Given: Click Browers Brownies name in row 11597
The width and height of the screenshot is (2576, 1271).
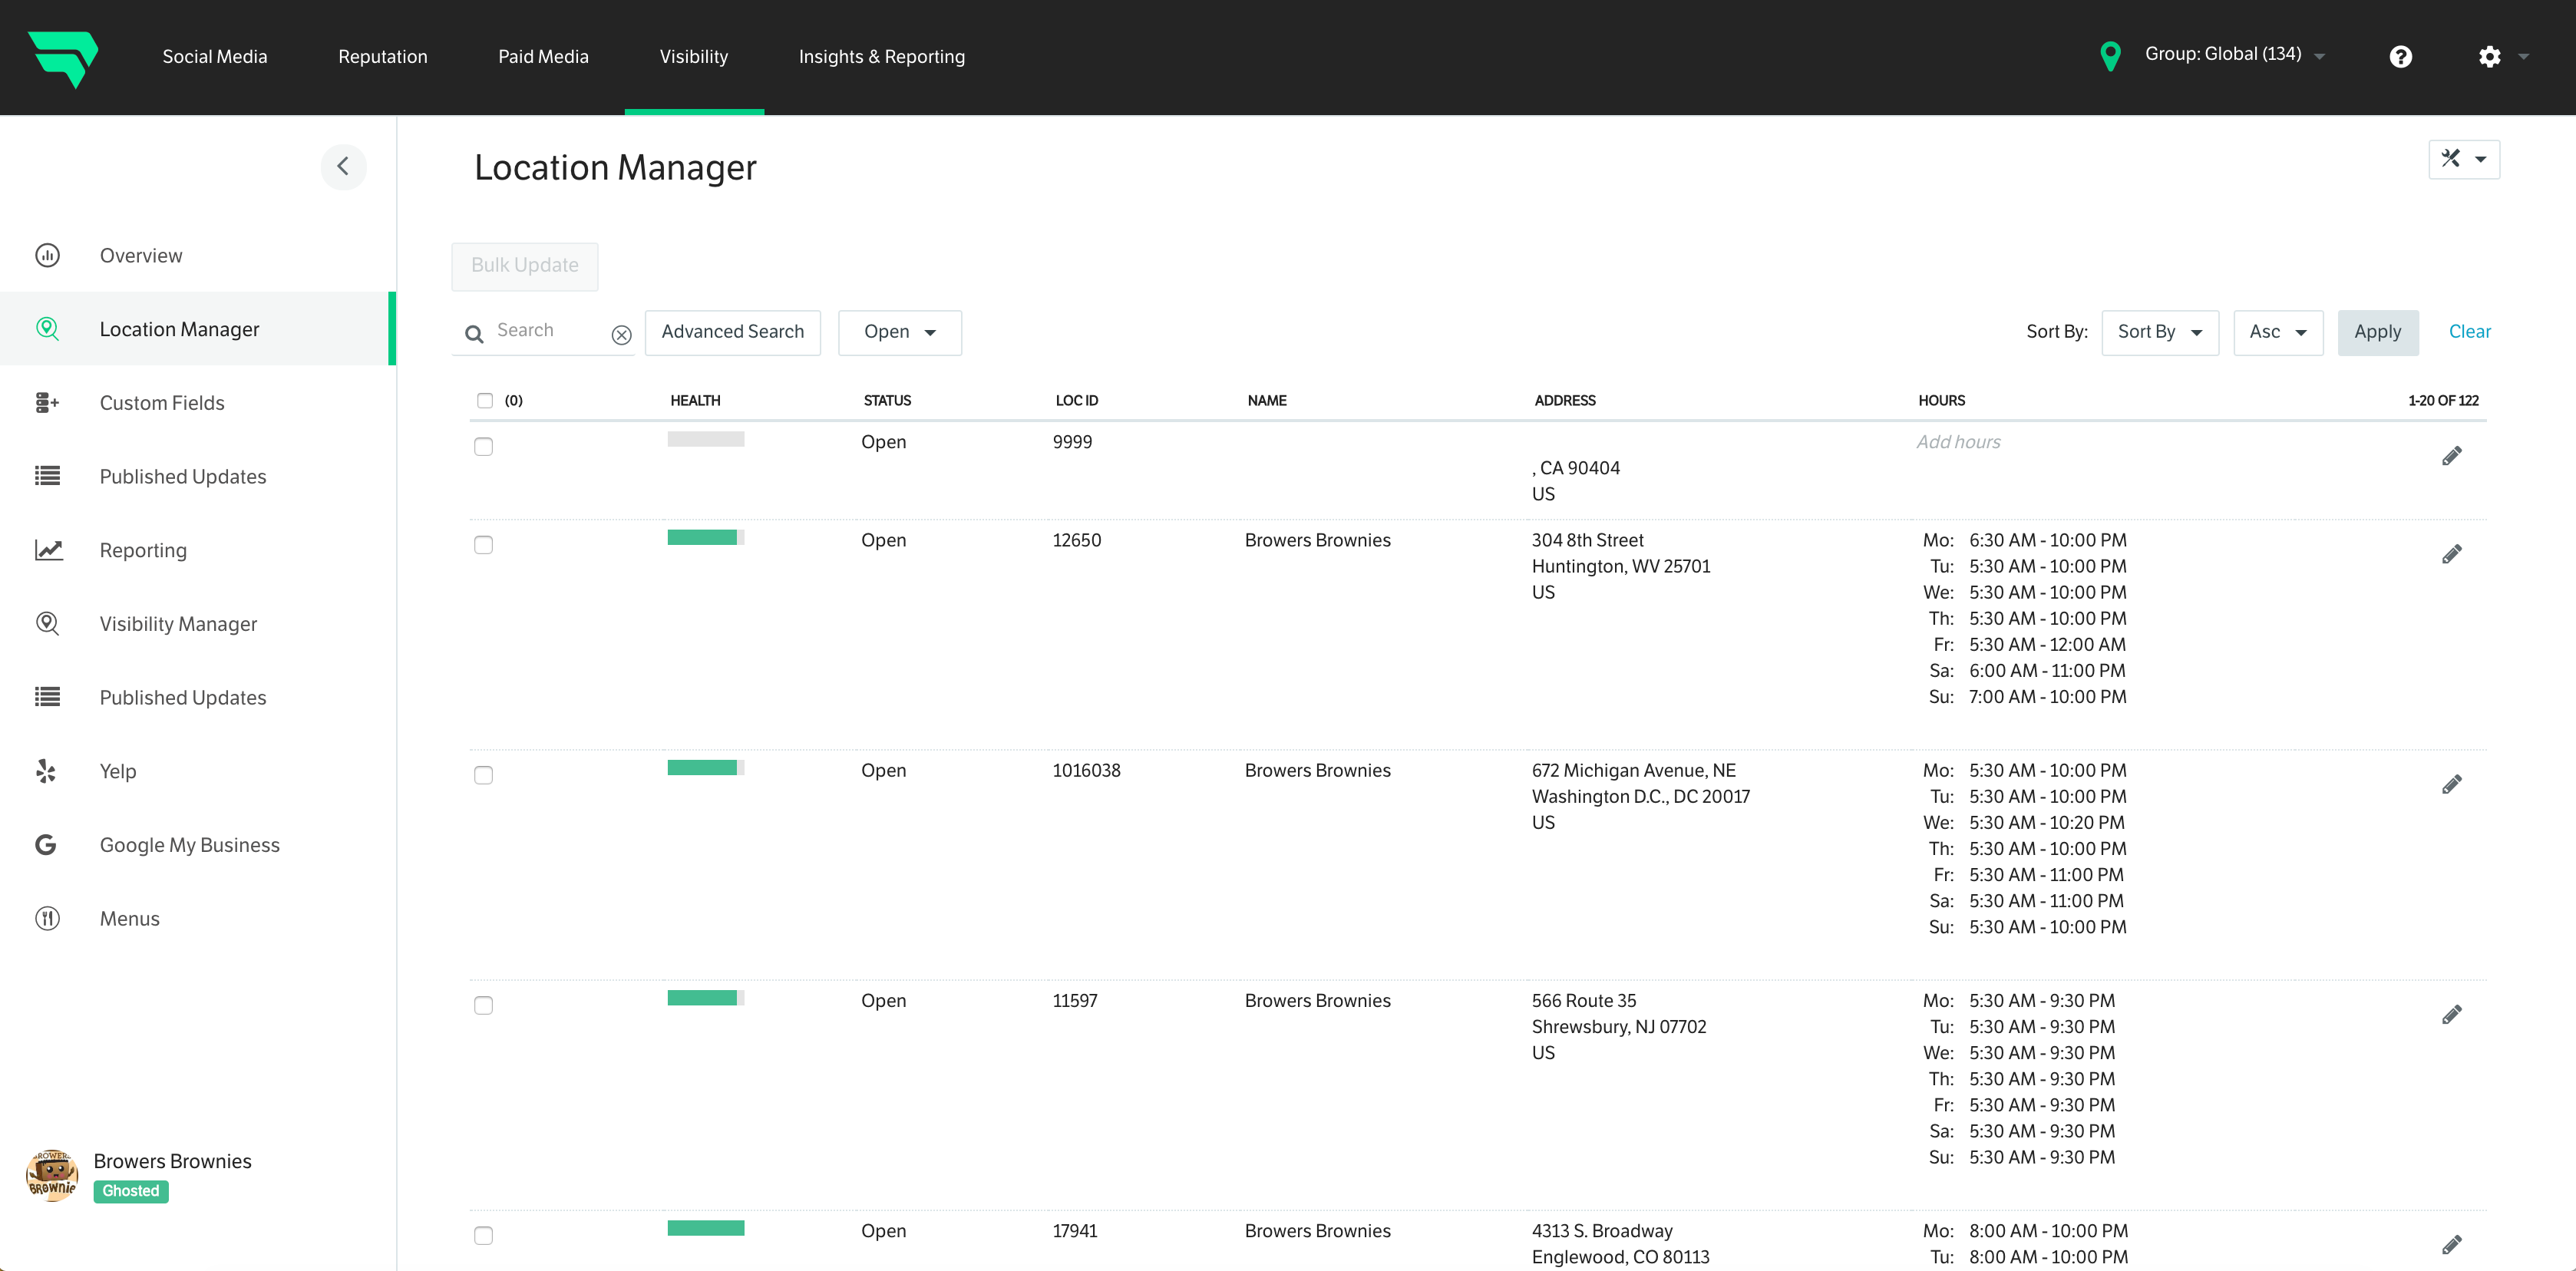Looking at the screenshot, I should coord(1317,1000).
